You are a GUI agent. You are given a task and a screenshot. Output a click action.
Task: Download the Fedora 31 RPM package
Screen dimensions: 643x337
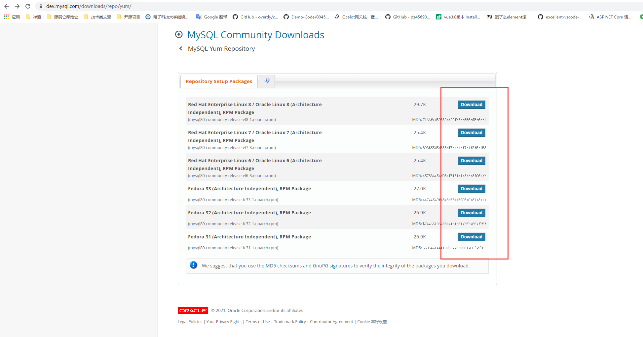click(472, 237)
